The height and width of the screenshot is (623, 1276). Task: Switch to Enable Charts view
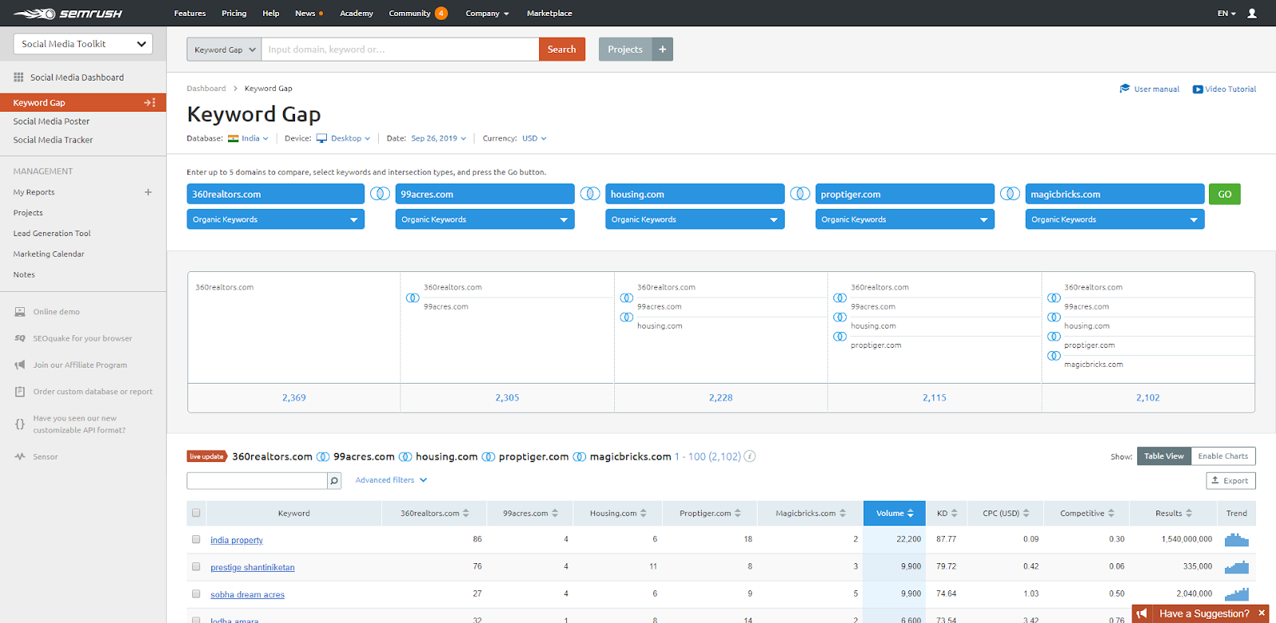tap(1223, 456)
